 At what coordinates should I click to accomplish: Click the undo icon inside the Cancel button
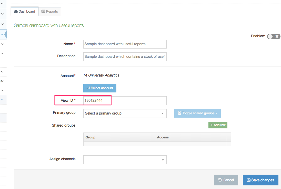click(220, 180)
